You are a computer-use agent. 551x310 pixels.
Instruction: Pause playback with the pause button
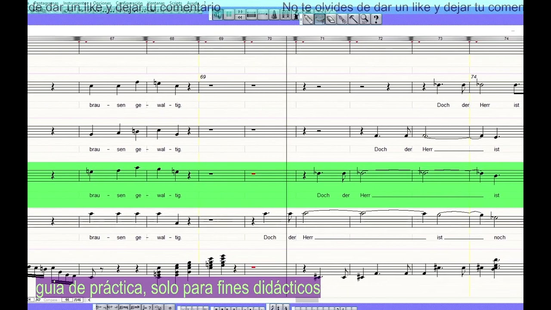coord(229,15)
